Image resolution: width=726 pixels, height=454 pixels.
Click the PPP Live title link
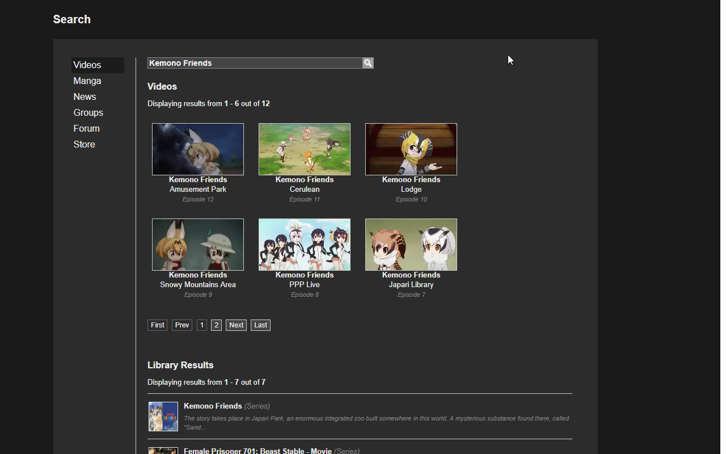(x=305, y=285)
